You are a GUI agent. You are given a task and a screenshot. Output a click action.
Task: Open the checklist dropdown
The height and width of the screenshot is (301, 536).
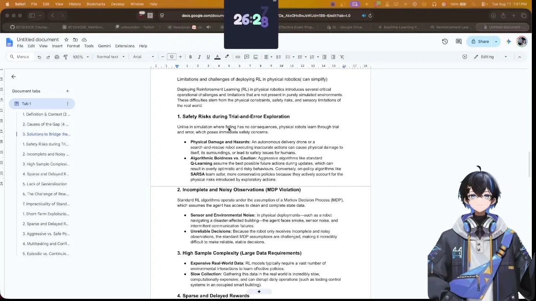289,57
